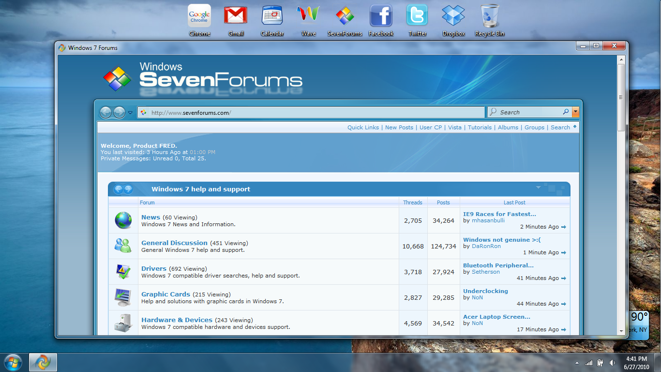This screenshot has width=661, height=372.
Task: Open network signal tray icon
Action: tap(589, 363)
